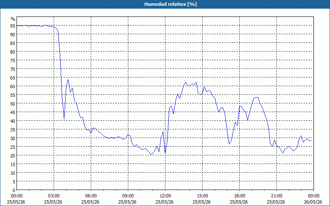Click the 55 value on the y-axis
The height and width of the screenshot is (206, 330).
coord(13,95)
